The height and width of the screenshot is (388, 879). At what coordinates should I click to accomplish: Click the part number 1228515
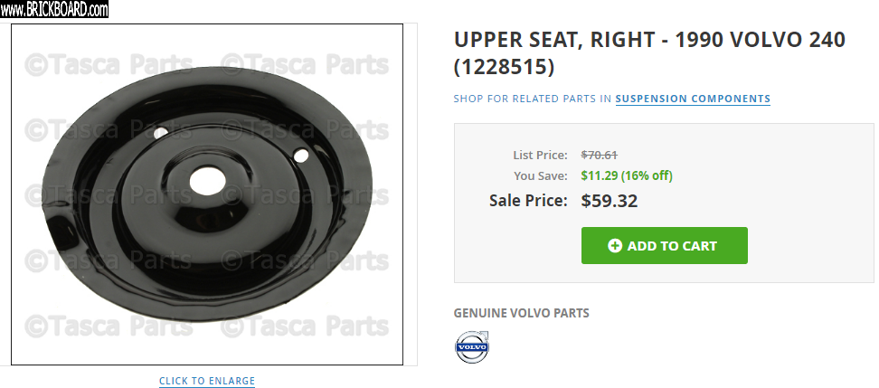[505, 67]
